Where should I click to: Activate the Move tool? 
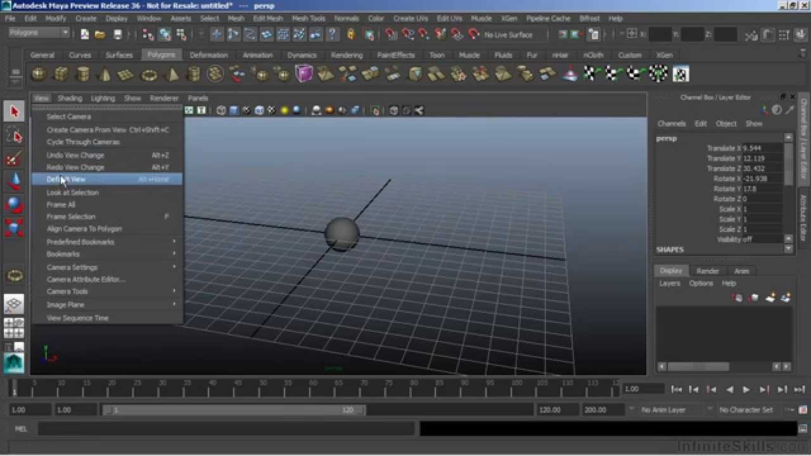coord(14,182)
